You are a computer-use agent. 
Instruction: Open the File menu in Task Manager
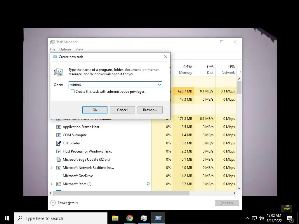click(53, 49)
